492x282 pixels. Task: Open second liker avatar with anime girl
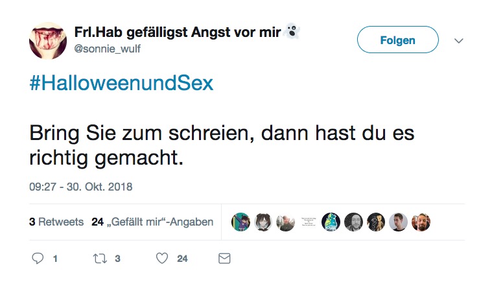click(263, 222)
